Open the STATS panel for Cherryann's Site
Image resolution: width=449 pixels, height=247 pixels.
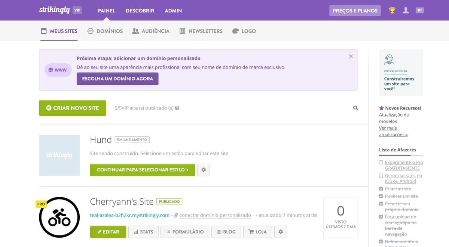coord(143,232)
